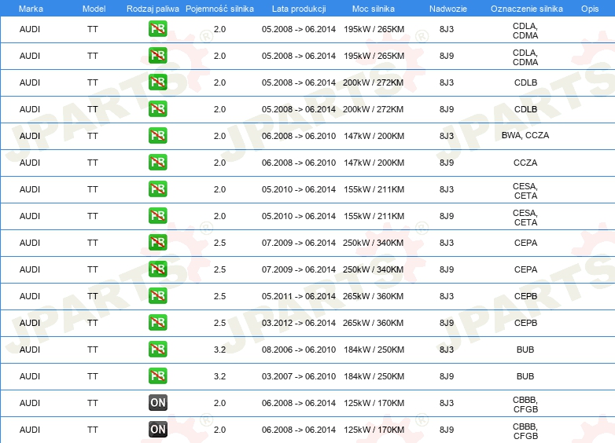Click ON diesel icon in 125kW 8J9 row
This screenshot has width=615, height=443.
(157, 430)
